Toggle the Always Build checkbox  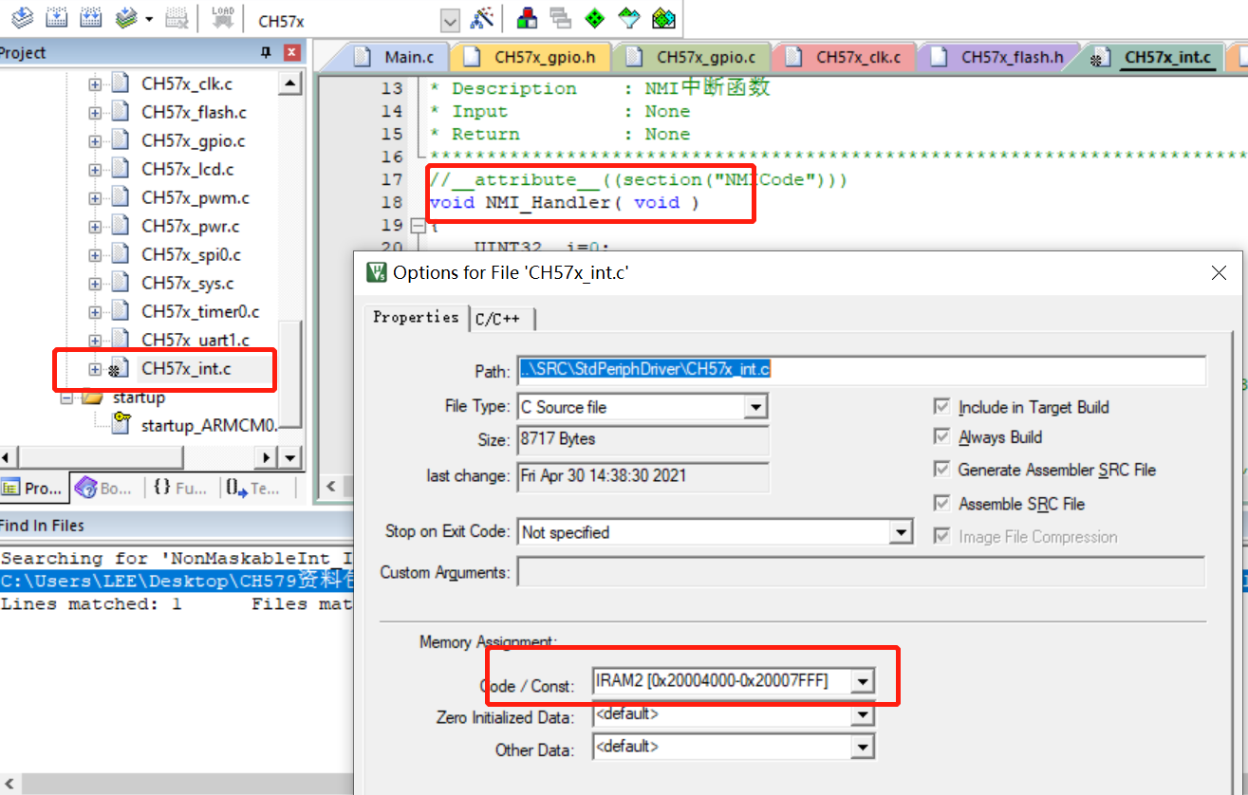[941, 437]
